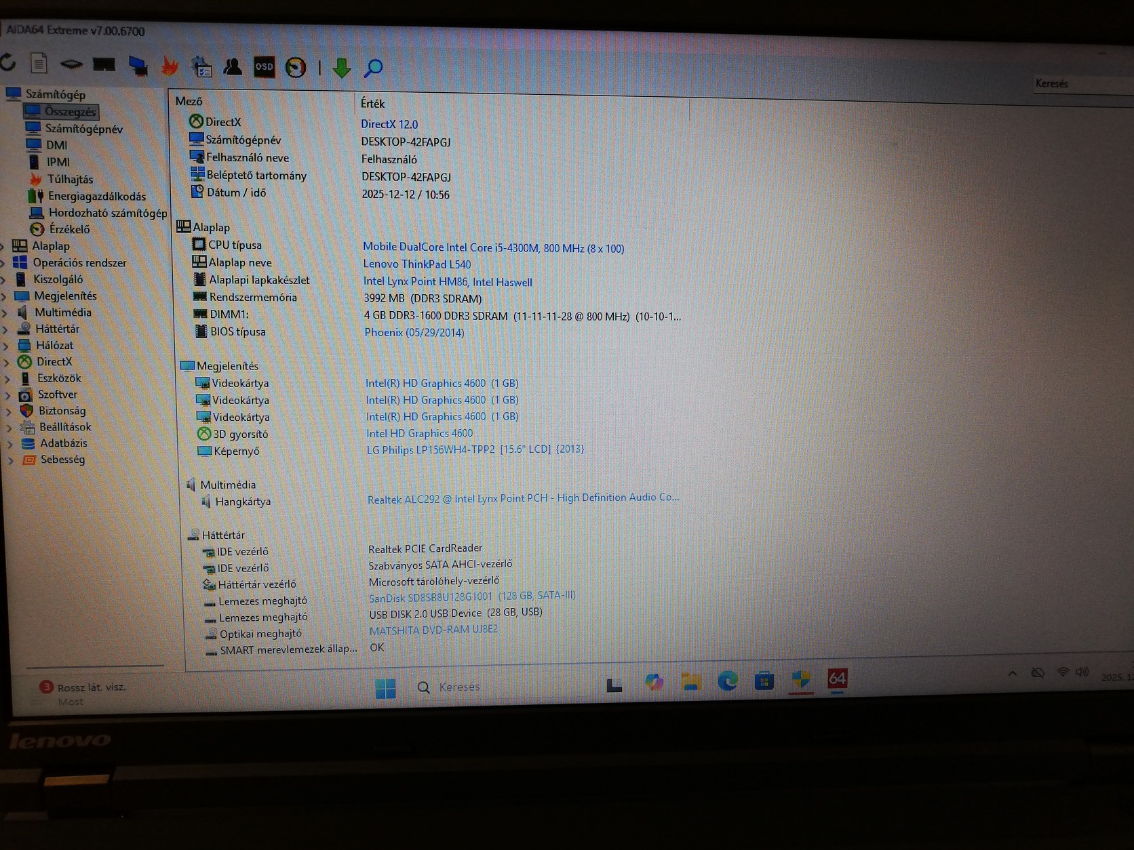Image resolution: width=1134 pixels, height=850 pixels.
Task: Click the dark L-shaped taskbar icon left of Copilot
Action: click(614, 685)
